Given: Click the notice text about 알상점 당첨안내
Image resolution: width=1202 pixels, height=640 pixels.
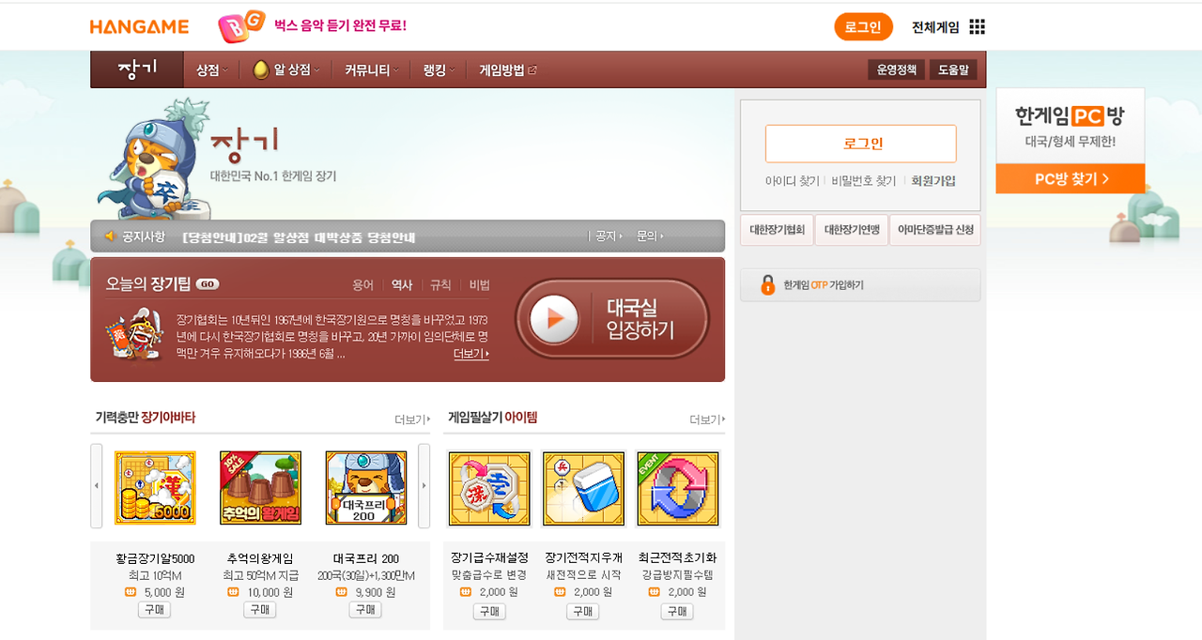Looking at the screenshot, I should 299,236.
